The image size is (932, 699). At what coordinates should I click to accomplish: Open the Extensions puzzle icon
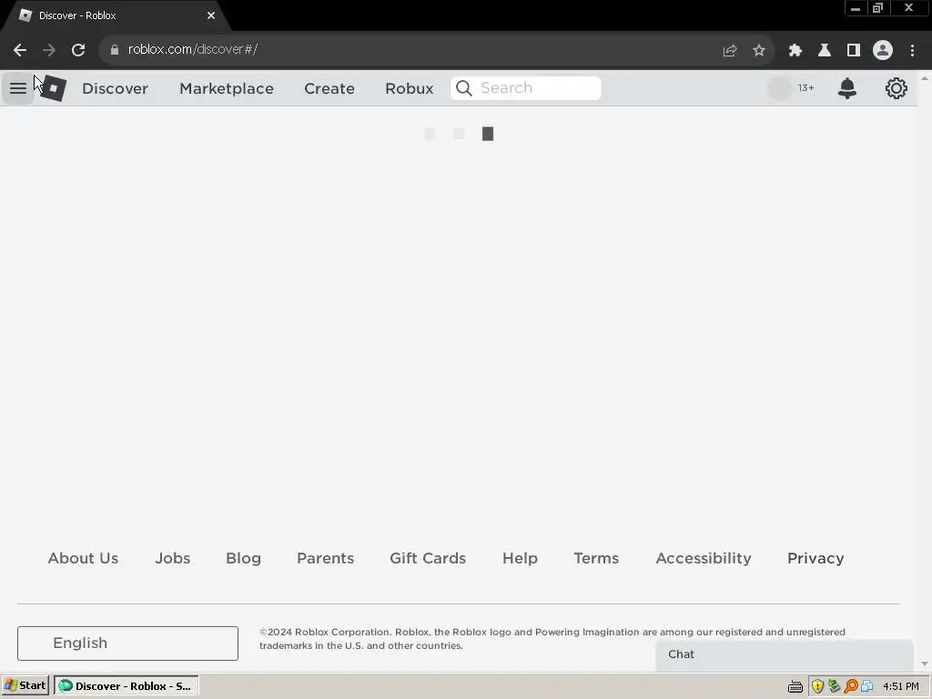795,51
